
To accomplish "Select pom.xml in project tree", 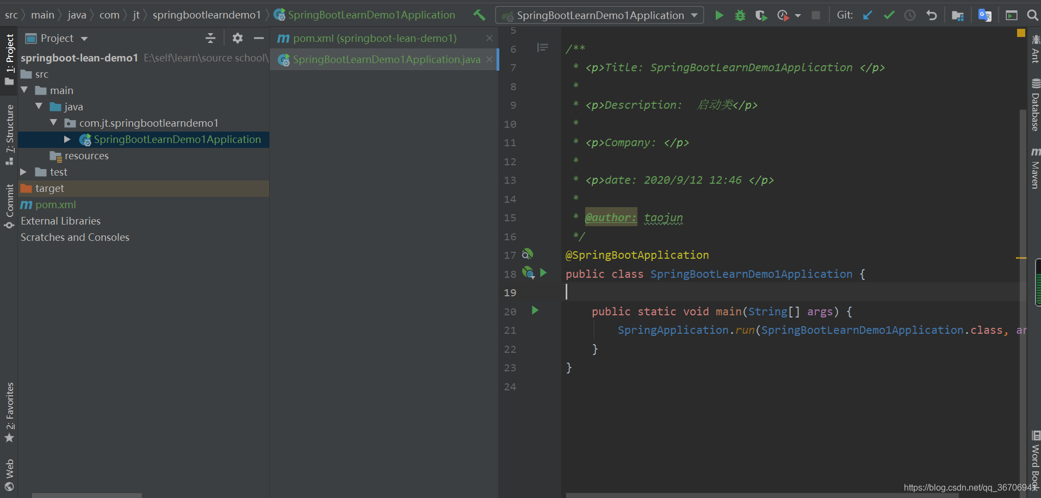I will [55, 204].
